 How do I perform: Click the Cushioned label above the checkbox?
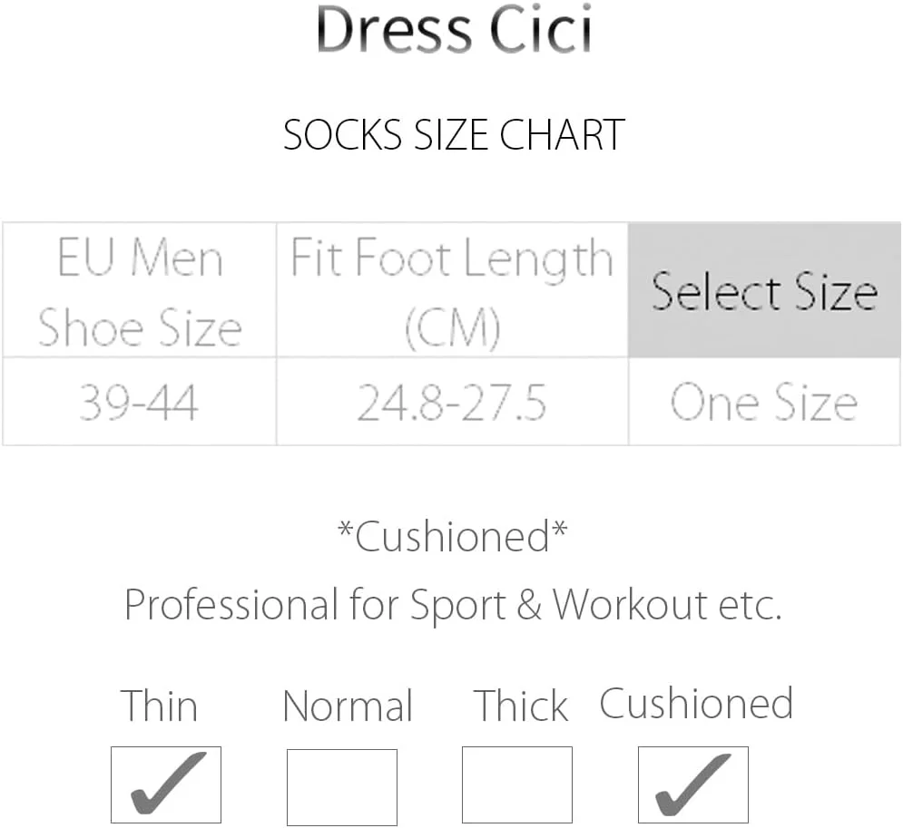696,705
